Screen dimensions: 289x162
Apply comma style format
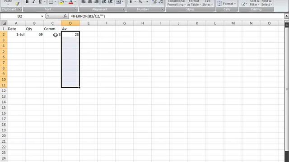click(x=147, y=2)
